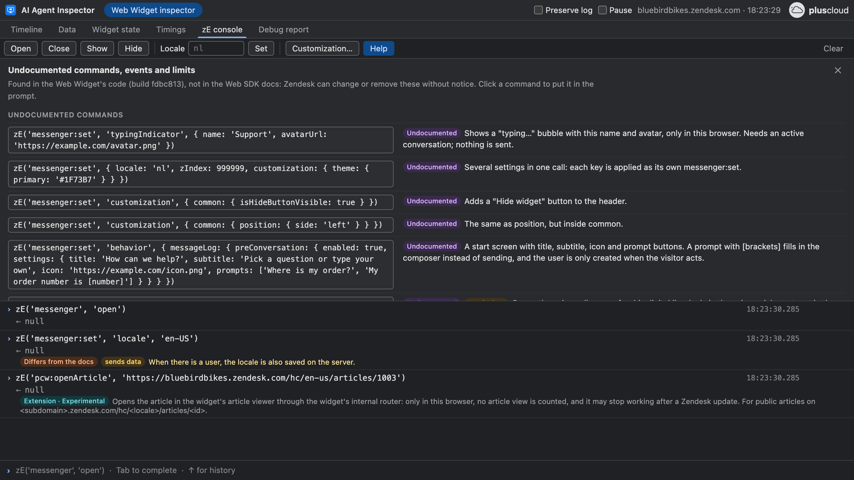Pick the typingIndicator command snippet
854x480 pixels.
point(201,140)
